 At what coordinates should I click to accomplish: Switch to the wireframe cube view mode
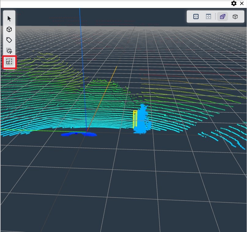pos(235,17)
